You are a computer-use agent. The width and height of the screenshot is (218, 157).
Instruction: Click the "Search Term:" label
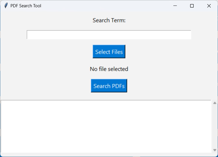[109, 20]
